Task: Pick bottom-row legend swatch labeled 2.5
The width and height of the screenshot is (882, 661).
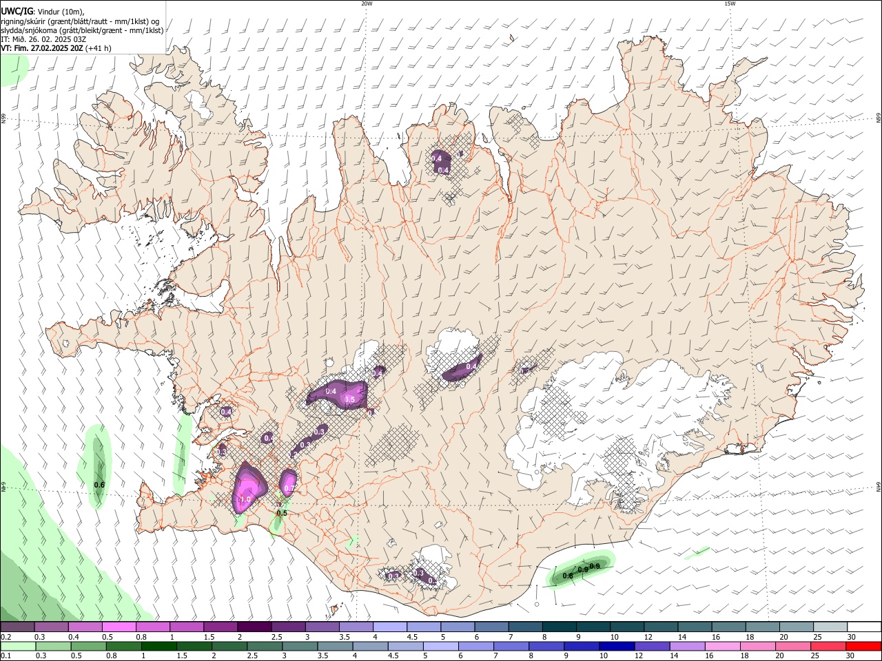Action: click(x=265, y=646)
